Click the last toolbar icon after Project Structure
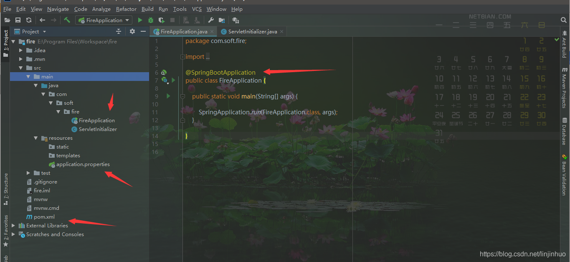This screenshot has height=262, width=570. [236, 20]
